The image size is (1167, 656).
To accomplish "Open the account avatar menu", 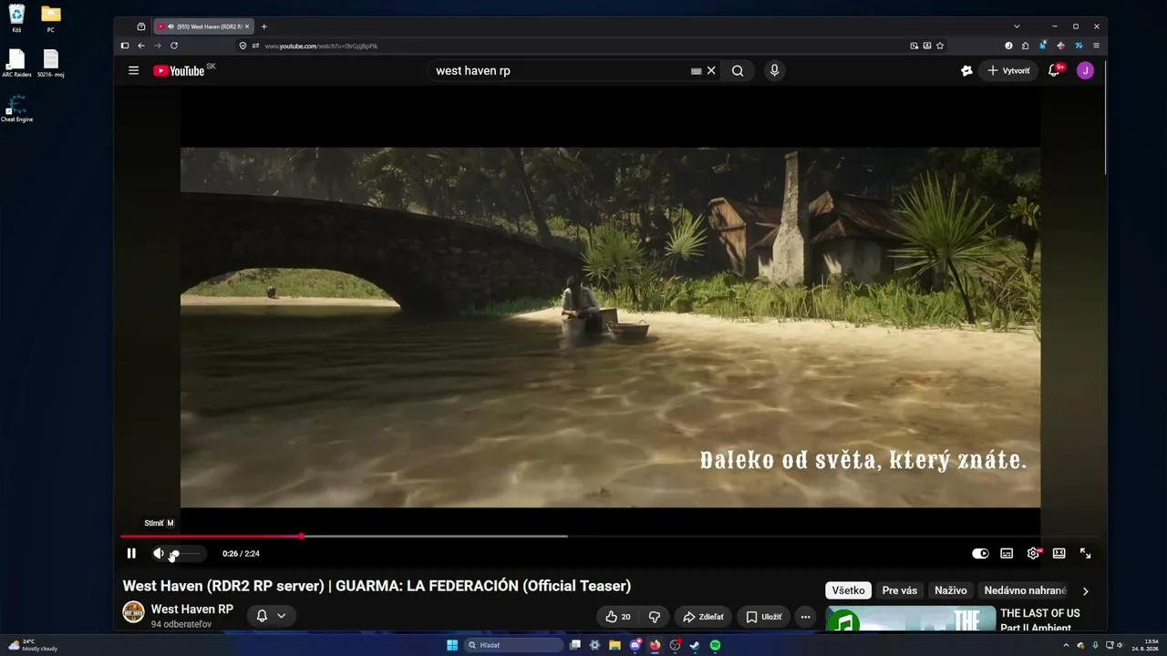I will (1085, 70).
